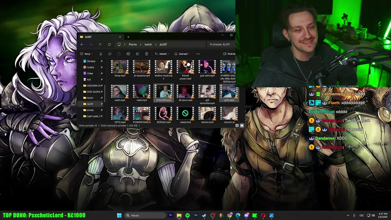This screenshot has width=391, height=220.
Task: Click the File Explorer taskbar icon
Action: (179, 215)
